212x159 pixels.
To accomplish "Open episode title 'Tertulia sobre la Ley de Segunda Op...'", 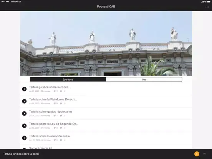I will click(54, 124).
